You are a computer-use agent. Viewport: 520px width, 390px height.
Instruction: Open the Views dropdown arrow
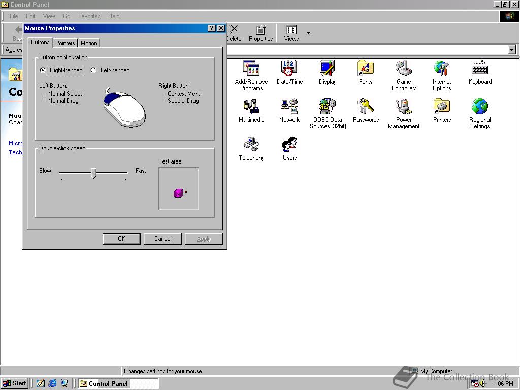click(308, 33)
